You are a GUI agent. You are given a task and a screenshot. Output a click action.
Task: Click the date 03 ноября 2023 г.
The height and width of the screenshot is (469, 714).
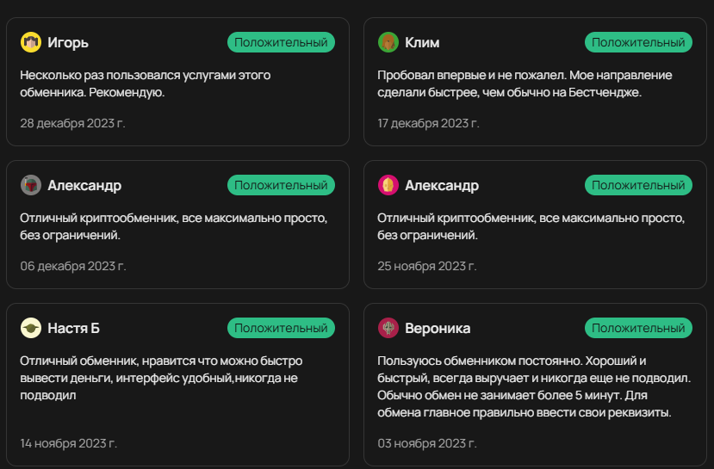point(429,443)
